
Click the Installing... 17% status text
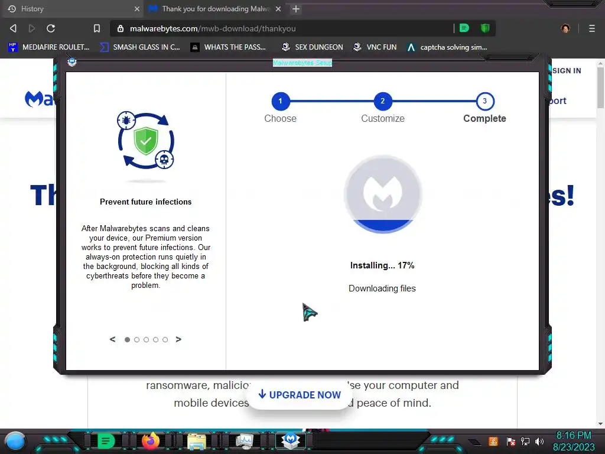pos(382,265)
